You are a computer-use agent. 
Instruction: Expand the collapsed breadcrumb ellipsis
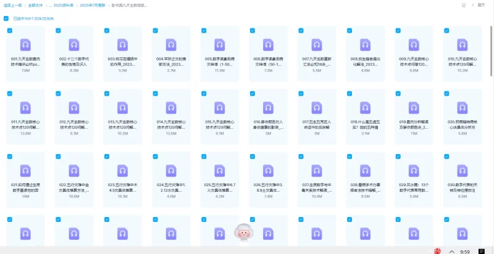coord(51,5)
